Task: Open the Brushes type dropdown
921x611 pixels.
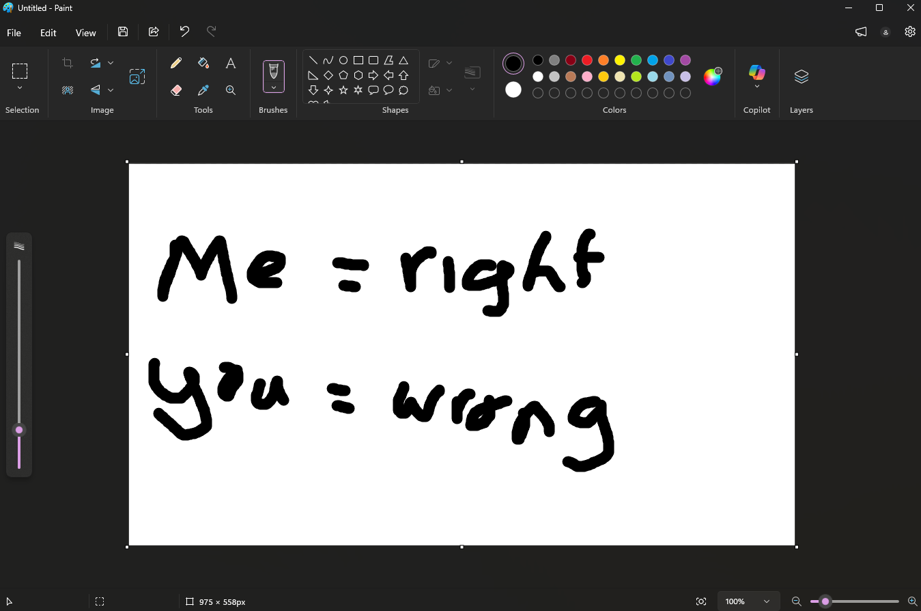Action: point(274,87)
